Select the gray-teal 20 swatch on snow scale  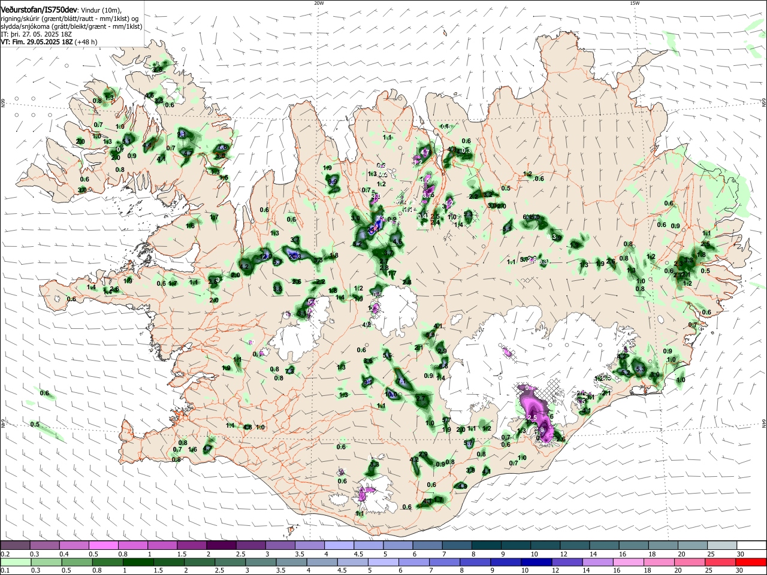693,545
